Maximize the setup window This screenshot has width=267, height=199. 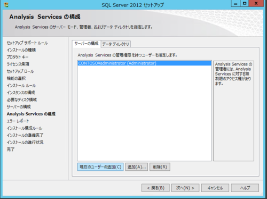245,4
